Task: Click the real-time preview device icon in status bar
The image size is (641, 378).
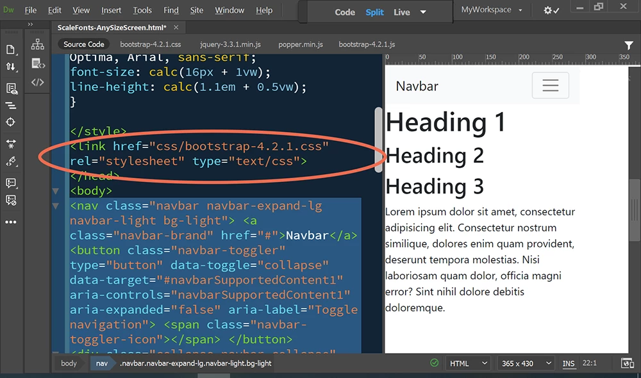Action: point(627,363)
